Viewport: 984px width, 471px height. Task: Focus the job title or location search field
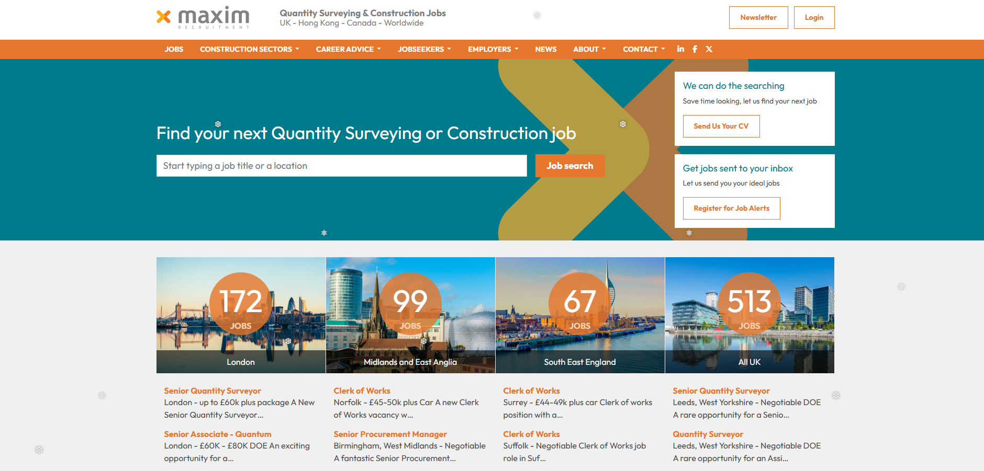(x=342, y=166)
